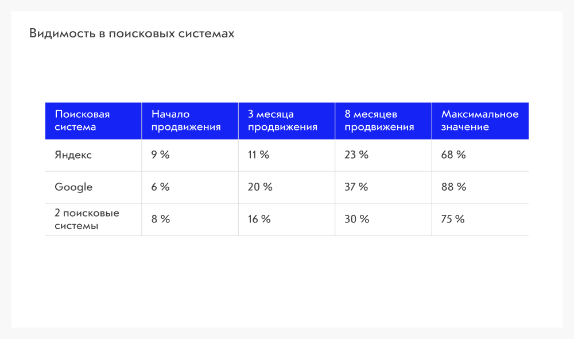Select the 2 поисковые системы row label
This screenshot has width=574, height=339.
(x=87, y=219)
